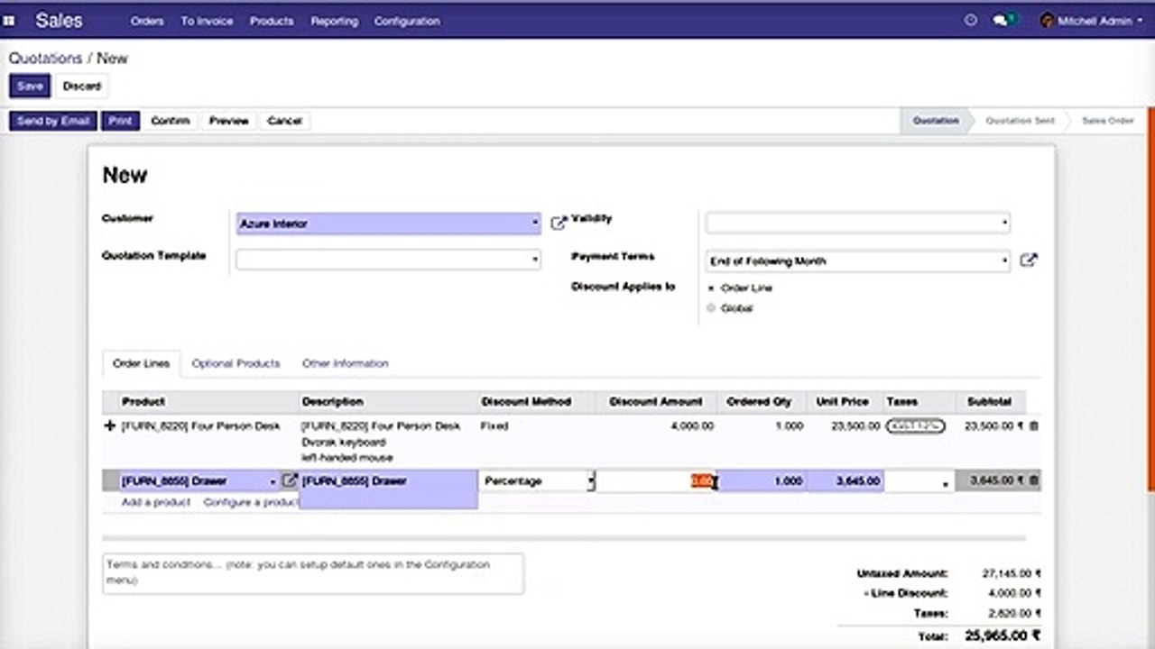
Task: Open Payment Terms external link icon
Action: tap(1029, 261)
